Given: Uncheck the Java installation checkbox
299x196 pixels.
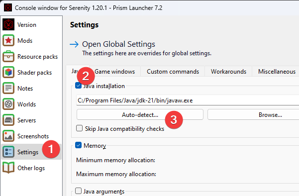Looking at the screenshot, I should (x=79, y=86).
